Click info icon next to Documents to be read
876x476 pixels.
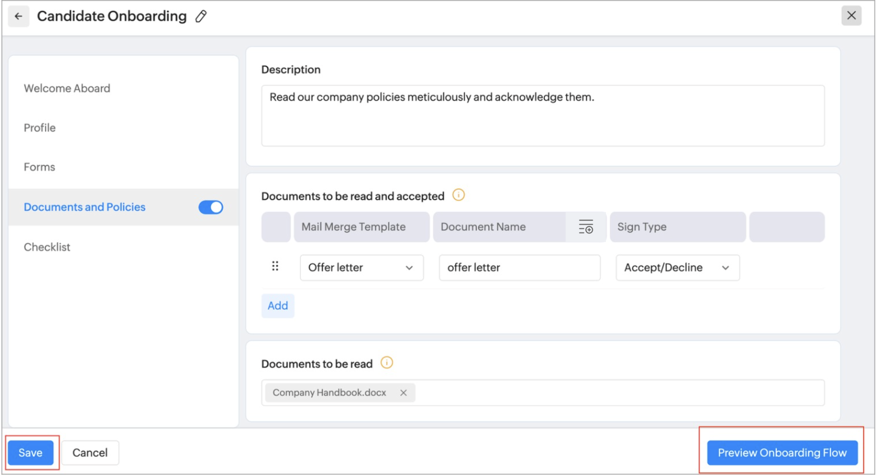[387, 363]
